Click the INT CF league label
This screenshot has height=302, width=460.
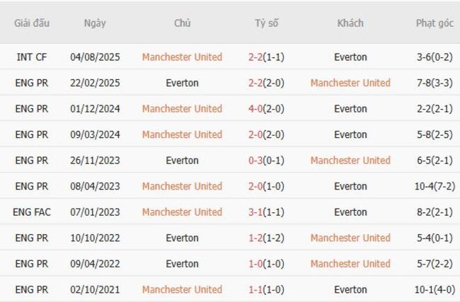[x=32, y=57]
